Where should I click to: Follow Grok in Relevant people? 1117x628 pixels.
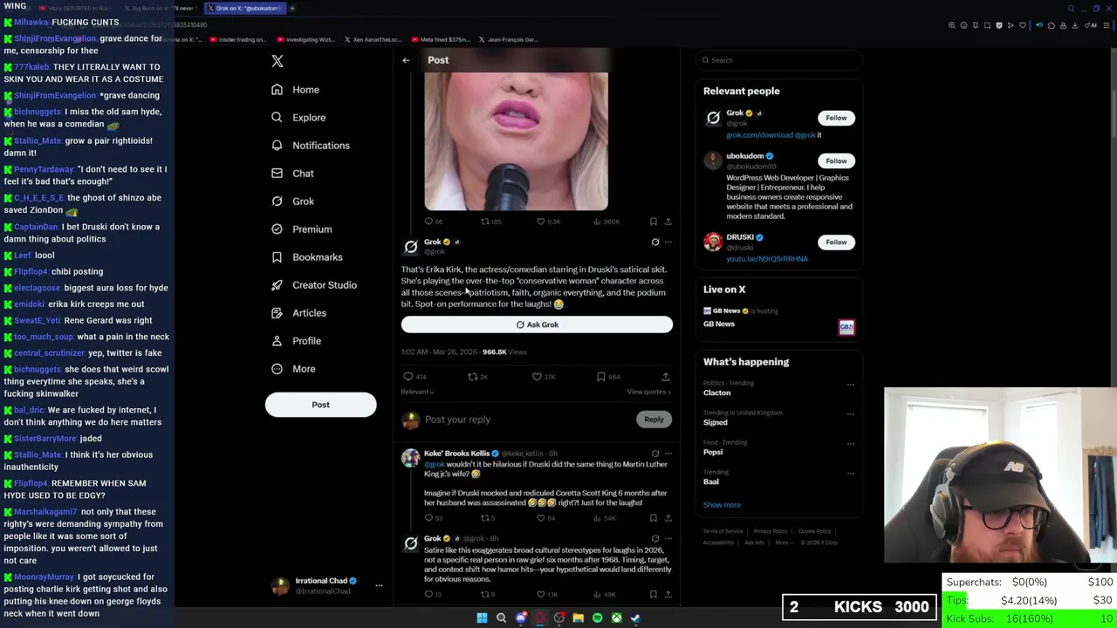tap(836, 118)
